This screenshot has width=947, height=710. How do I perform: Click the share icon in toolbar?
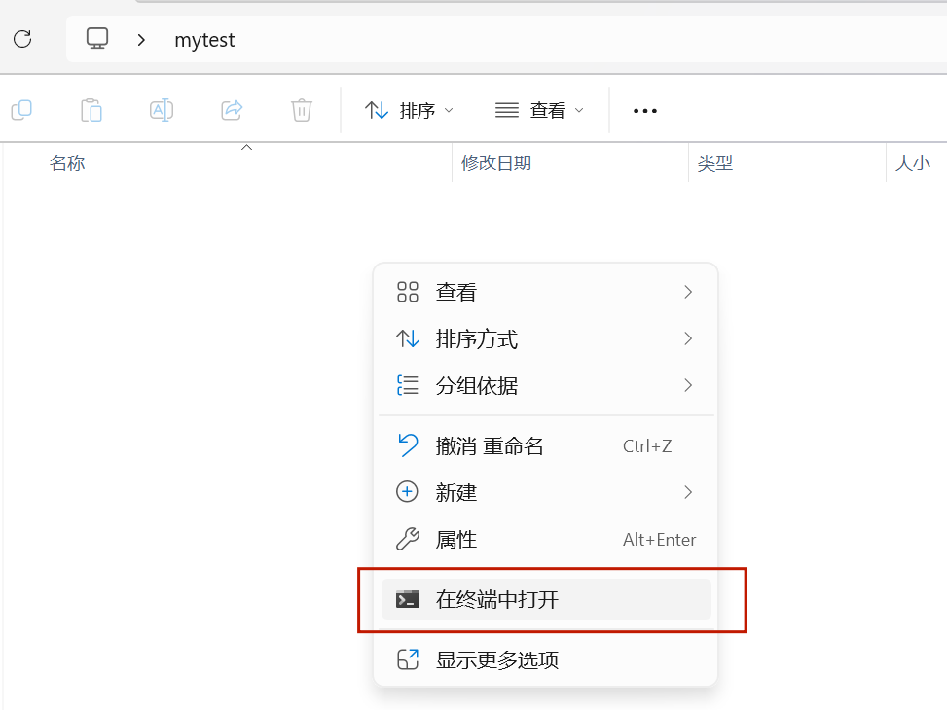pyautogui.click(x=232, y=110)
